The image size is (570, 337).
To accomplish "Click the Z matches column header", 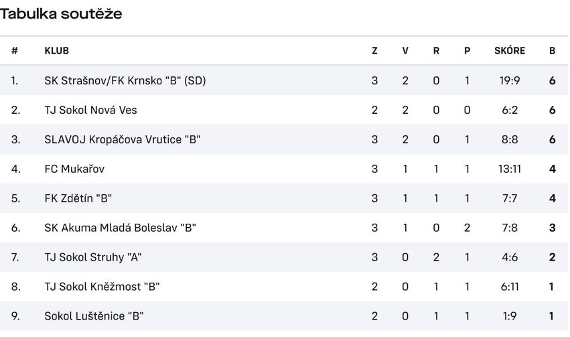I will (x=375, y=51).
